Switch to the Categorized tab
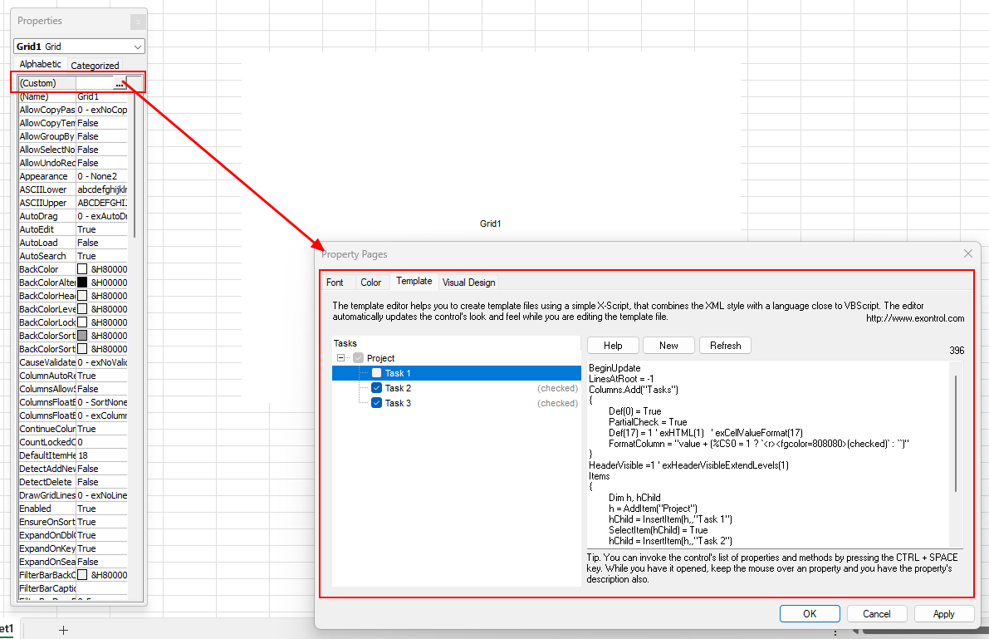 [x=95, y=65]
